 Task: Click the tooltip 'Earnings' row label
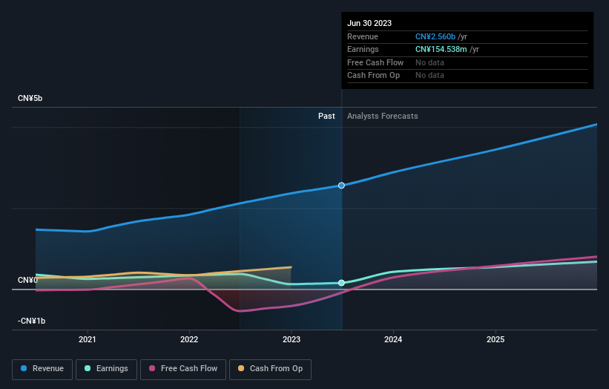pyautogui.click(x=363, y=49)
